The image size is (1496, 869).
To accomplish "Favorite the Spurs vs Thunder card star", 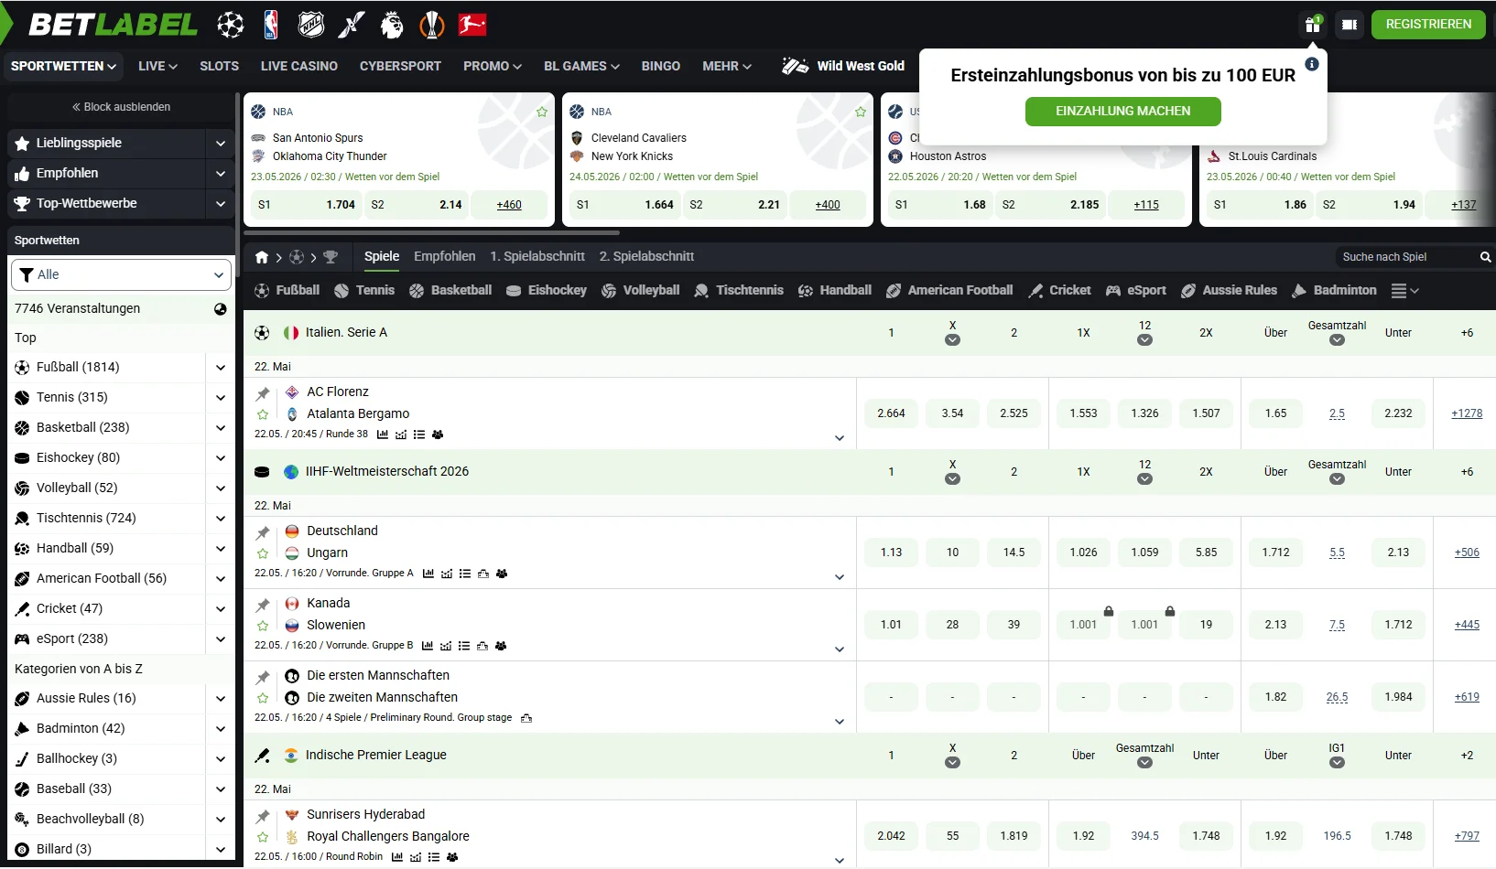I will pyautogui.click(x=542, y=112).
